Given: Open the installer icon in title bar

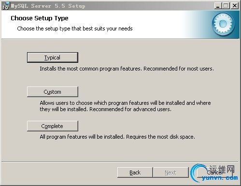Looking at the screenshot, I should tap(6, 6).
